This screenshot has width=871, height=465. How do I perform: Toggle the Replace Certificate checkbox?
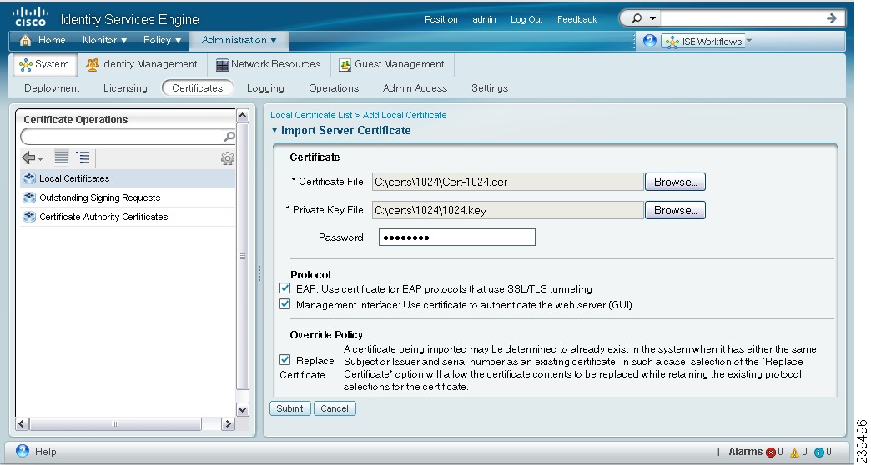tap(285, 359)
